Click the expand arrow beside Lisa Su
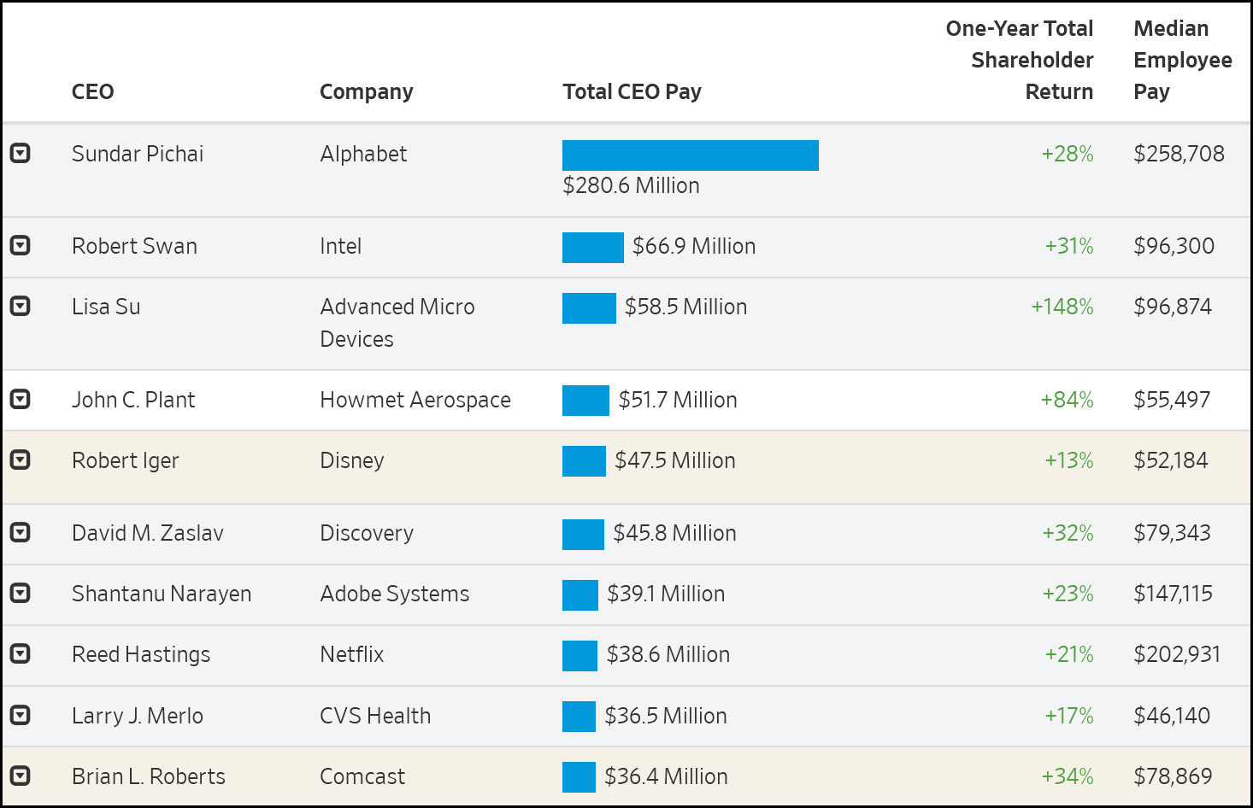Image resolution: width=1253 pixels, height=808 pixels. 20,306
